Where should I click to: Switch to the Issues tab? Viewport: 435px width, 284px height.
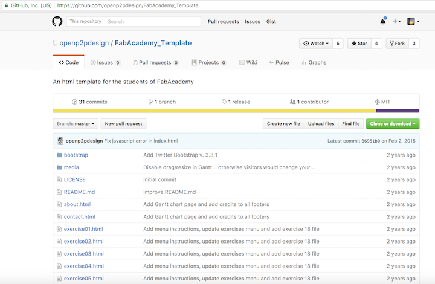click(x=105, y=62)
